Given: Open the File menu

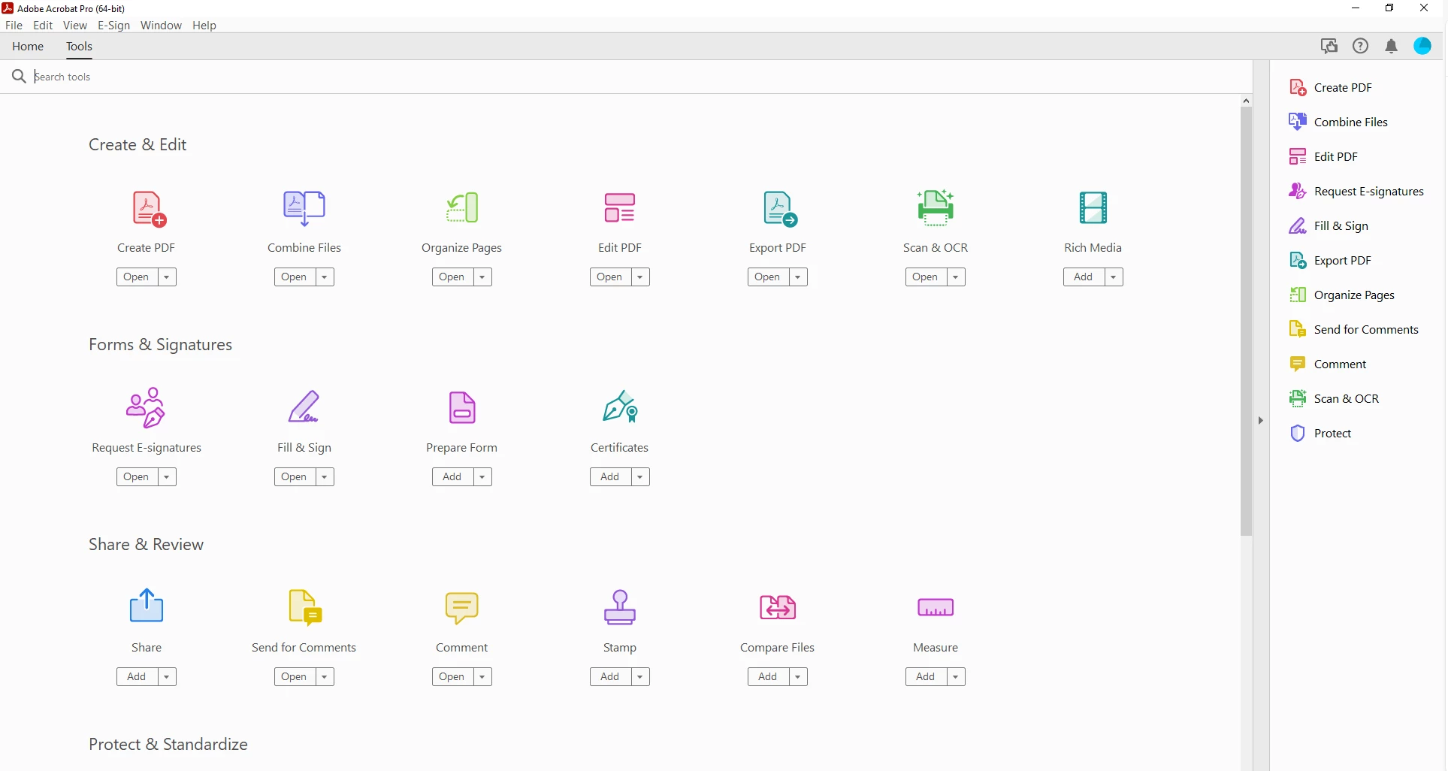Looking at the screenshot, I should 14,26.
